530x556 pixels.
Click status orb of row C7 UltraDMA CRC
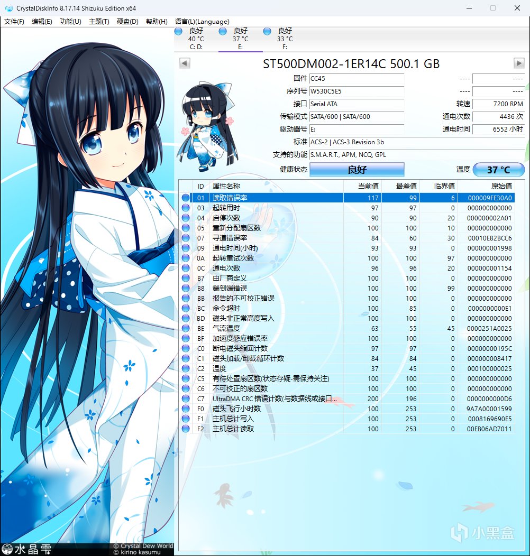click(186, 399)
